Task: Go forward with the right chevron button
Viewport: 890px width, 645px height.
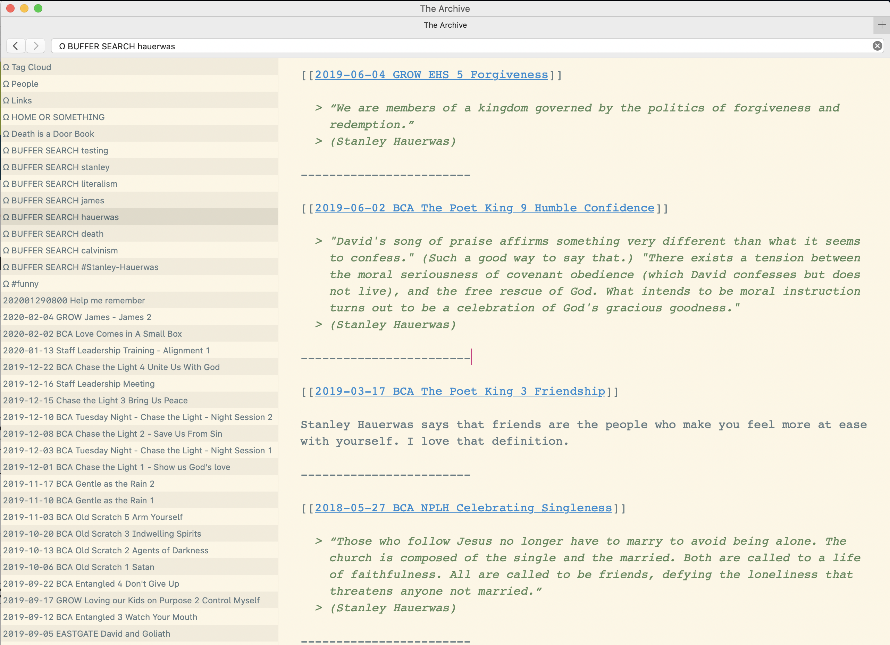Action: tap(36, 46)
